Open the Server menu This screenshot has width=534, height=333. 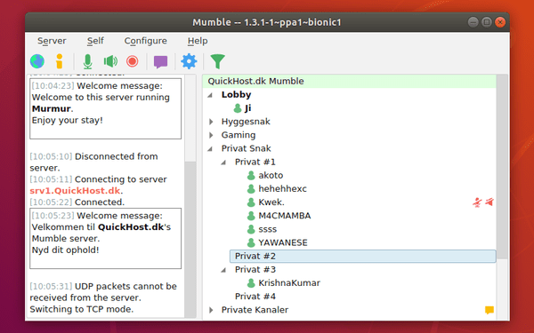52,41
